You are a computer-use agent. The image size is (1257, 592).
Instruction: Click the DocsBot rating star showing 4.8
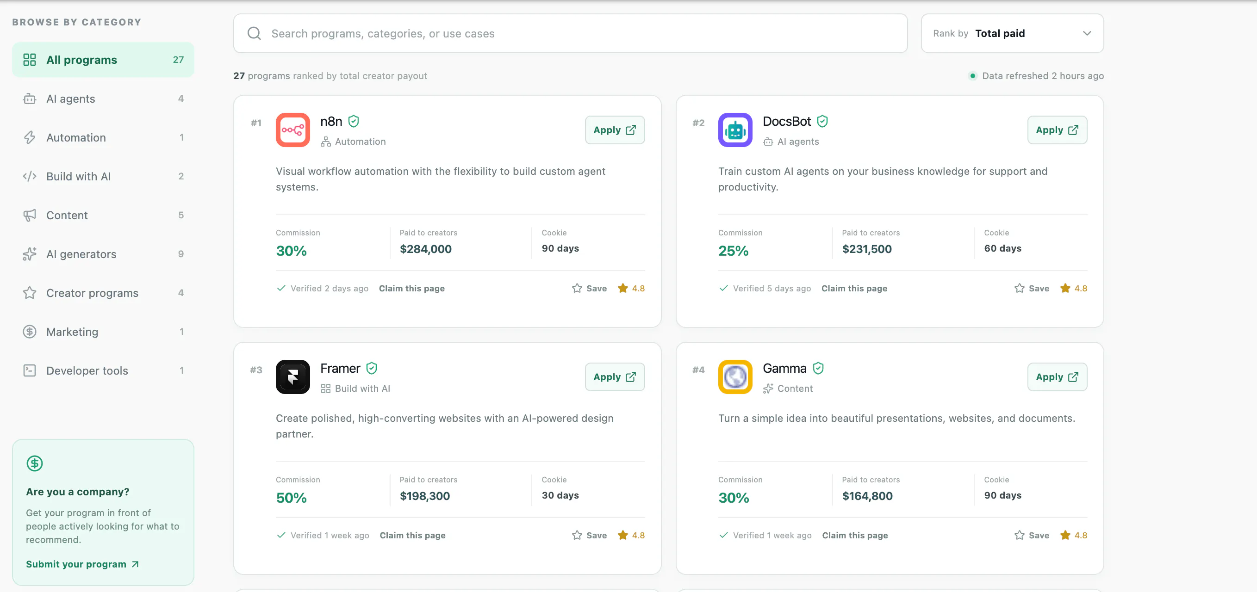[x=1065, y=288]
